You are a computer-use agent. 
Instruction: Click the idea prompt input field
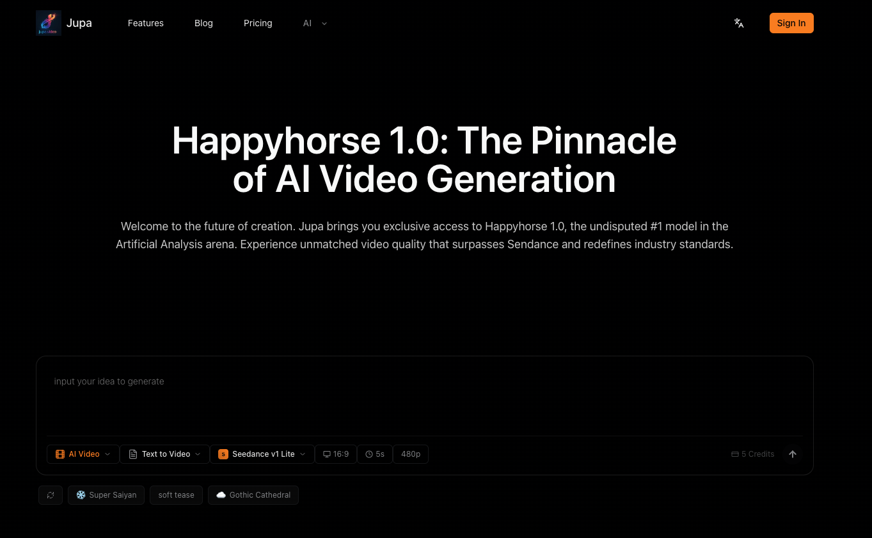click(x=422, y=397)
